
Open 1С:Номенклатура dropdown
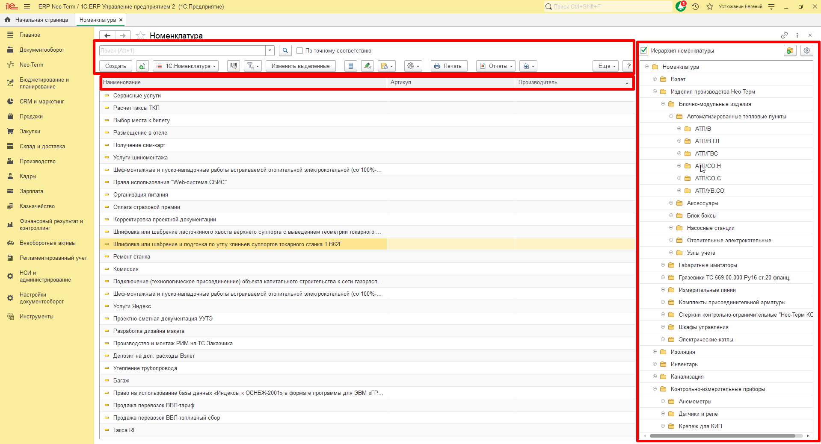coord(186,66)
